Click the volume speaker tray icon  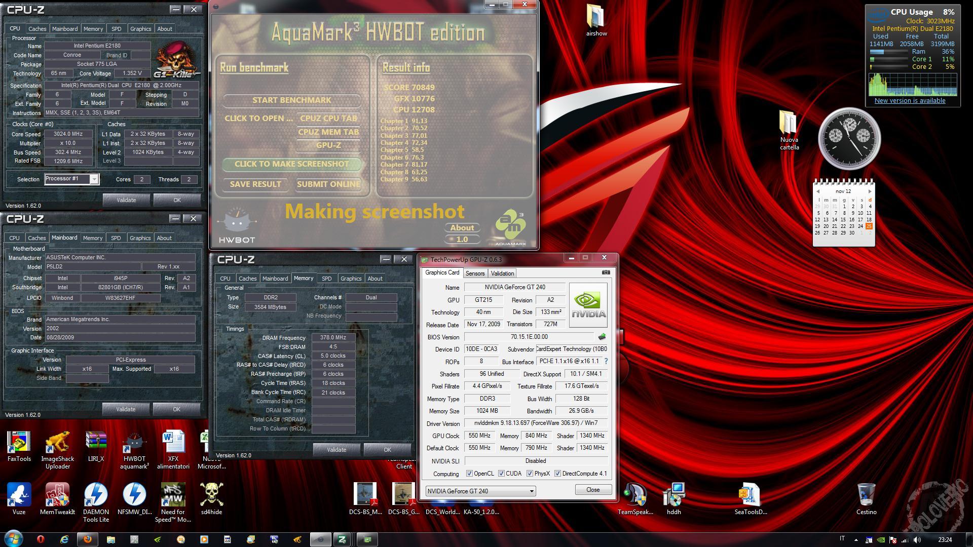(x=917, y=540)
